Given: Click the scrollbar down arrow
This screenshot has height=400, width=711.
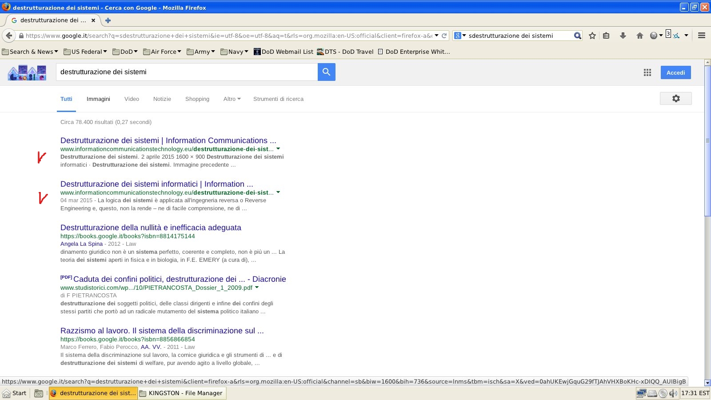Looking at the screenshot, I should (x=707, y=383).
